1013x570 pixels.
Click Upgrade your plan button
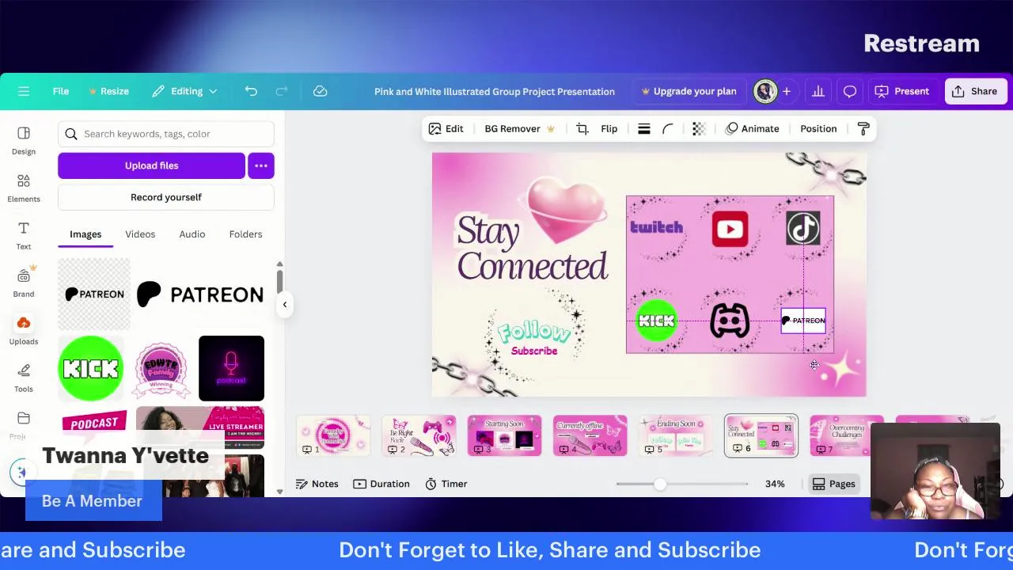(689, 91)
